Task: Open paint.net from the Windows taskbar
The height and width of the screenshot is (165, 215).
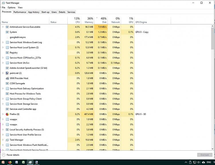Action: 37,162
